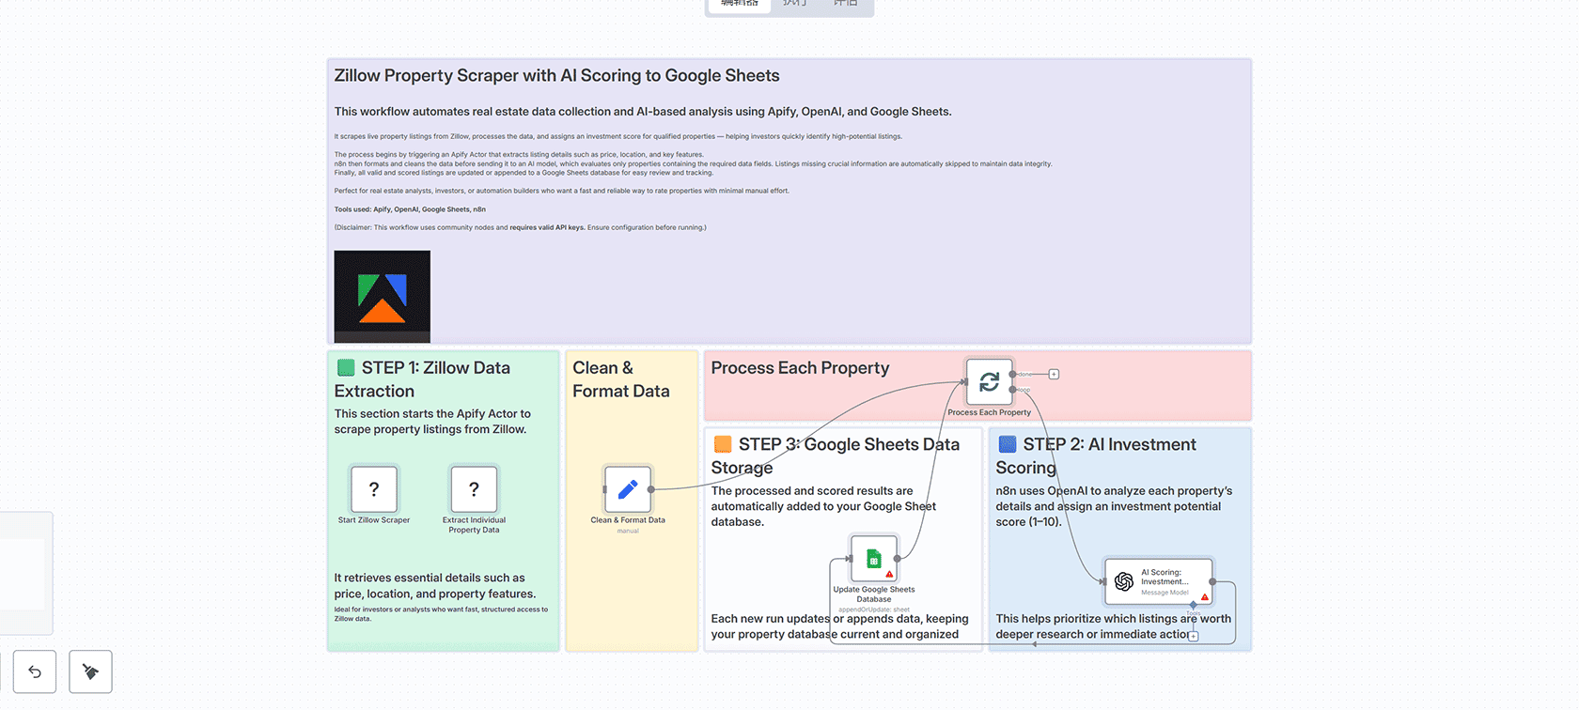Screen dimensions: 1579x710
Task: Open the Process Each Property loop node
Action: [x=989, y=381]
